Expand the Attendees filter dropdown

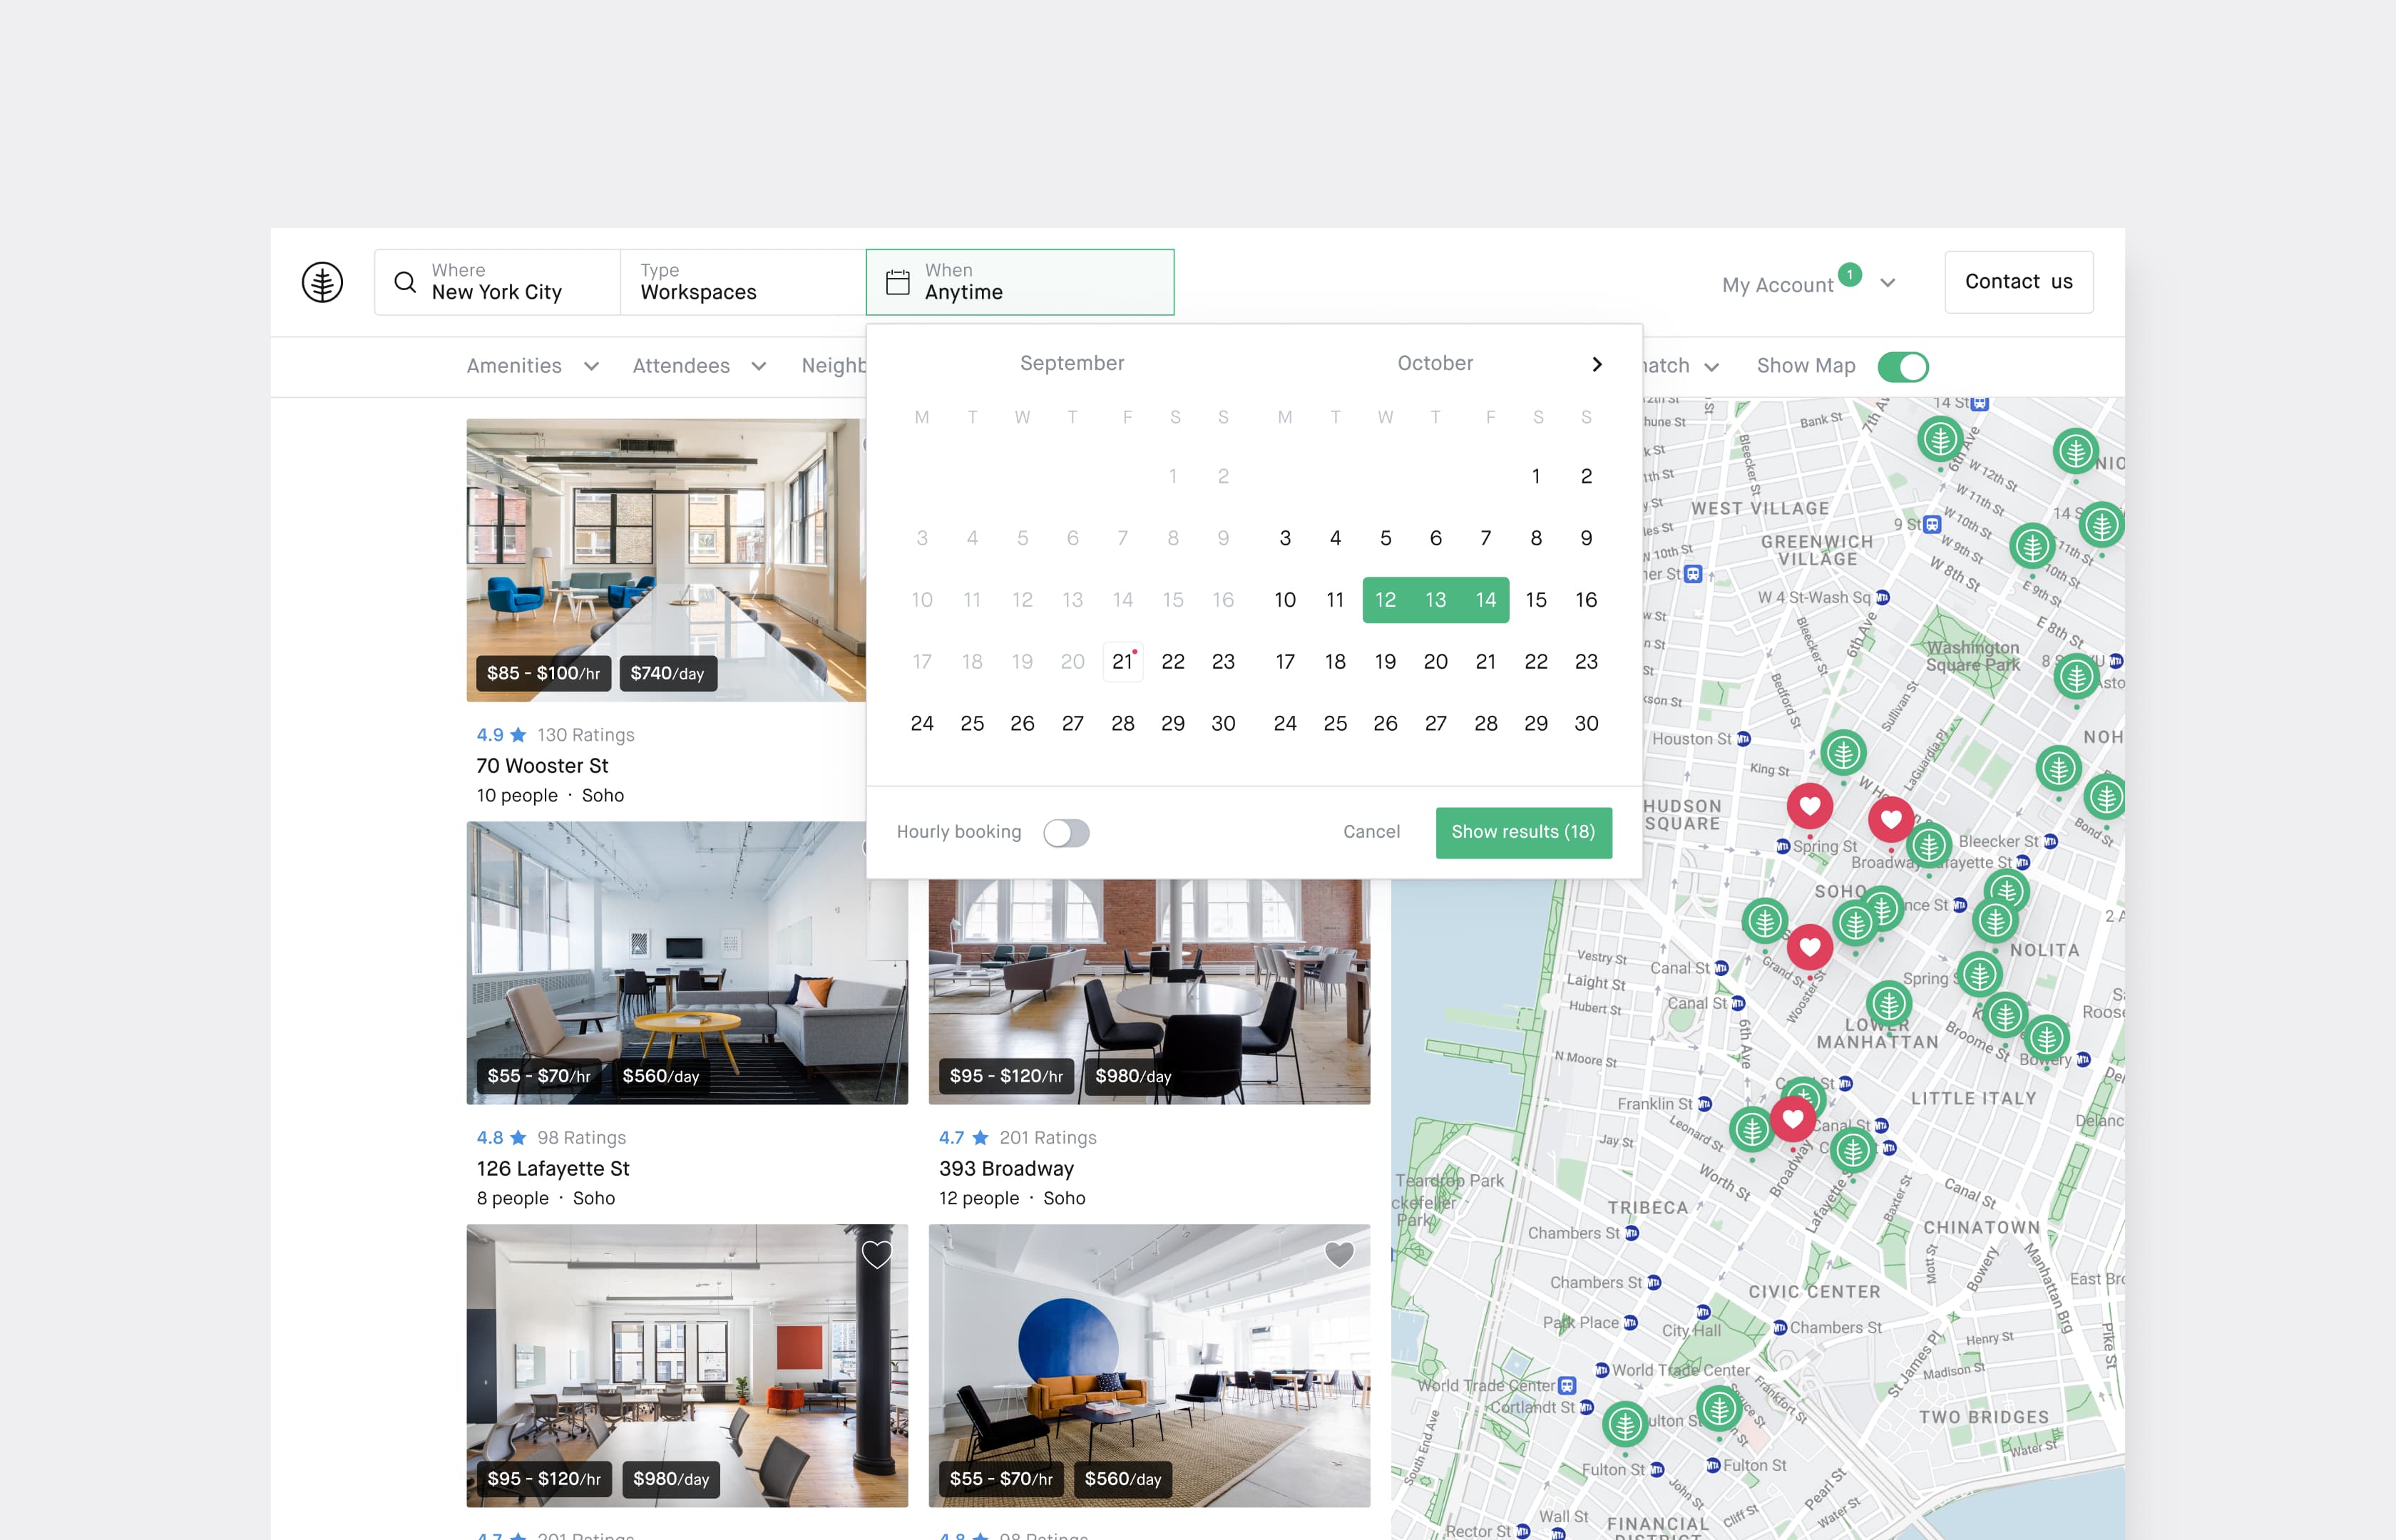tap(699, 366)
